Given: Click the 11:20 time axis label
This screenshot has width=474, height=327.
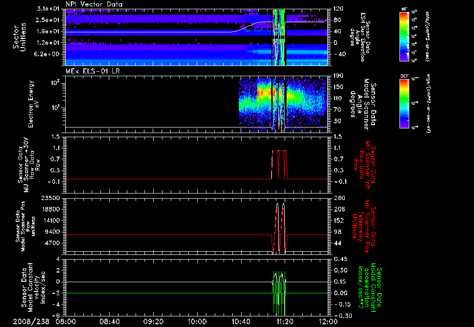Looking at the screenshot, I should tap(285, 321).
